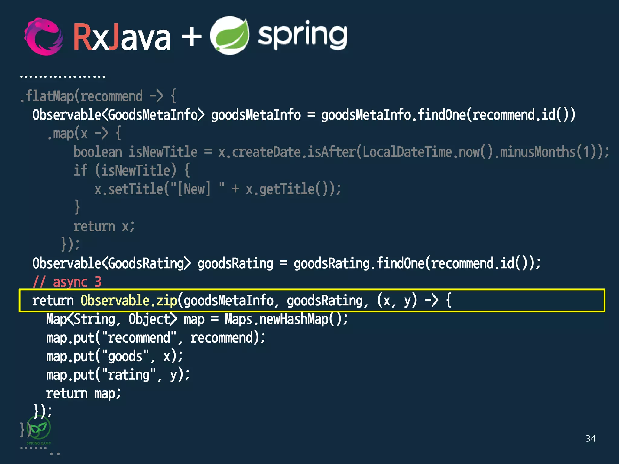This screenshot has height=464, width=619.
Task: Click the RxJava title text
Action: pos(122,38)
